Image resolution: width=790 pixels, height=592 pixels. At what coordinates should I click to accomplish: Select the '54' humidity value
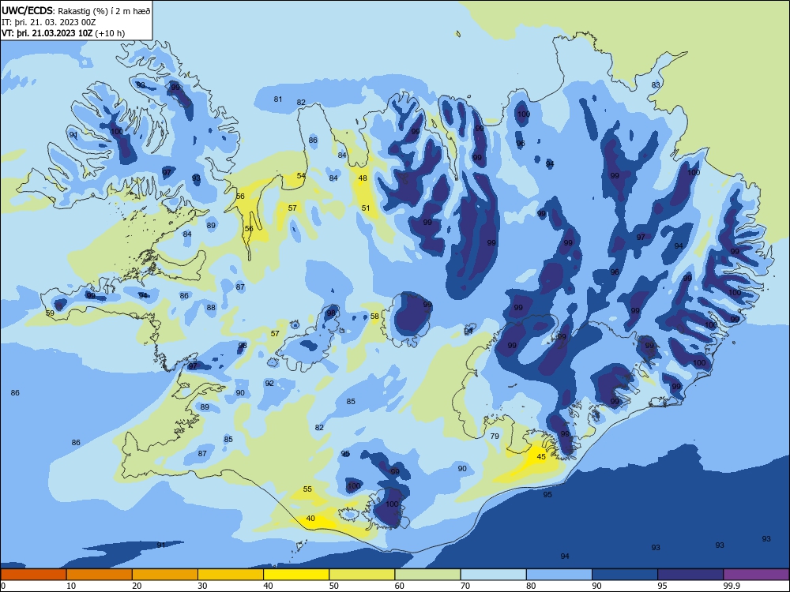tap(301, 176)
